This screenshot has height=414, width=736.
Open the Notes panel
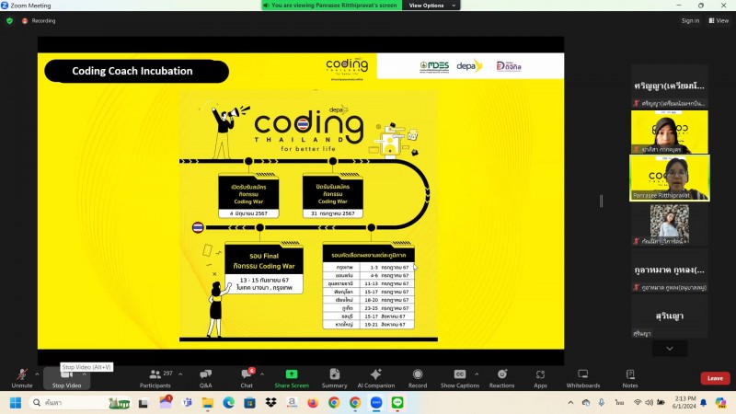(630, 378)
